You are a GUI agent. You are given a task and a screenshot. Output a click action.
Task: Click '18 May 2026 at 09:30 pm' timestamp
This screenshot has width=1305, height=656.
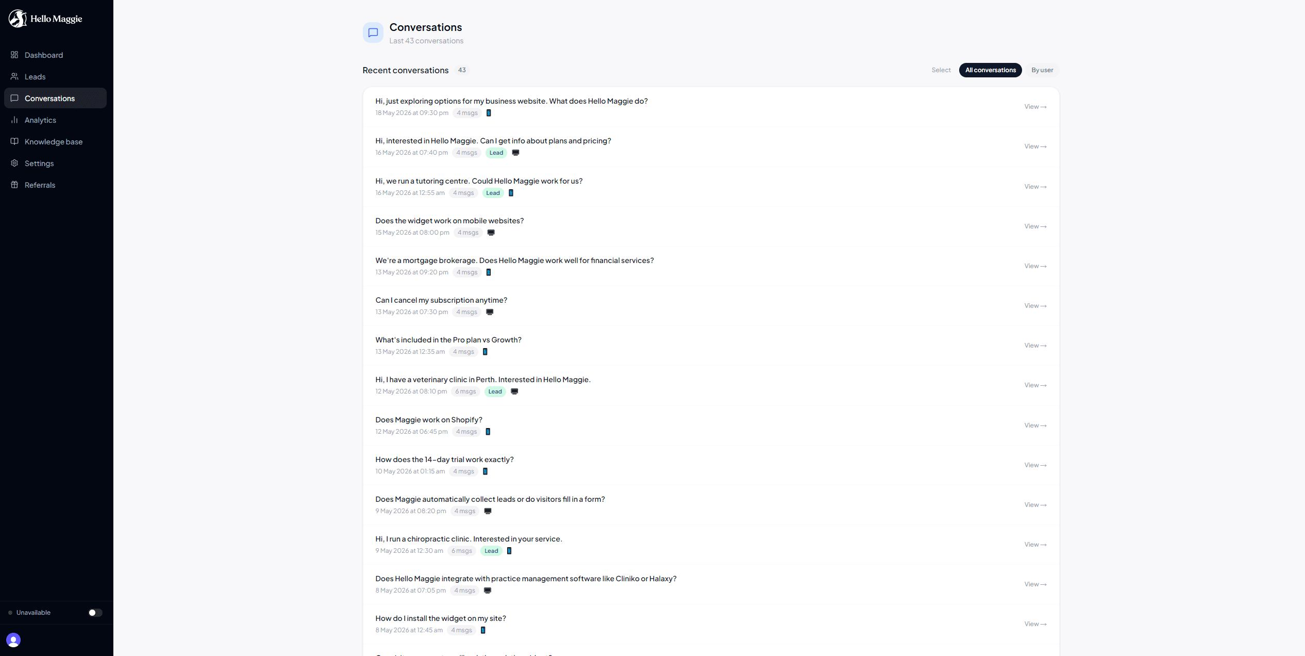coord(412,113)
